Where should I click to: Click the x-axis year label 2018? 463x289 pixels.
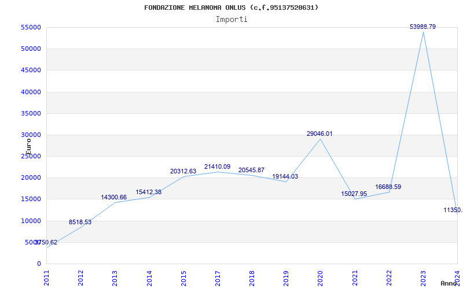point(252,278)
